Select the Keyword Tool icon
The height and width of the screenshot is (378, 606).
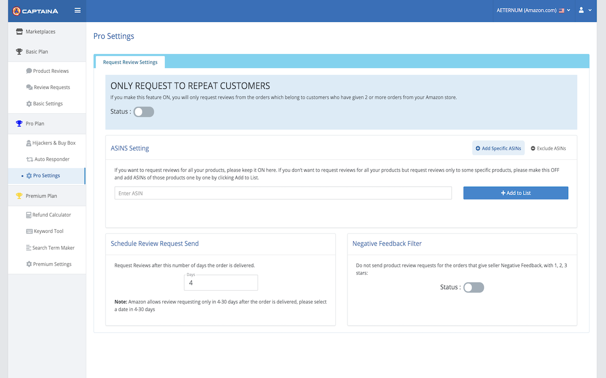pos(30,231)
